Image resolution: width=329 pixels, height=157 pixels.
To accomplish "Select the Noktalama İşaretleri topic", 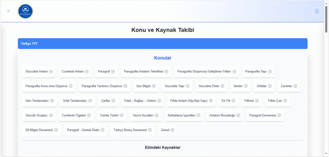I will click(181, 115).
